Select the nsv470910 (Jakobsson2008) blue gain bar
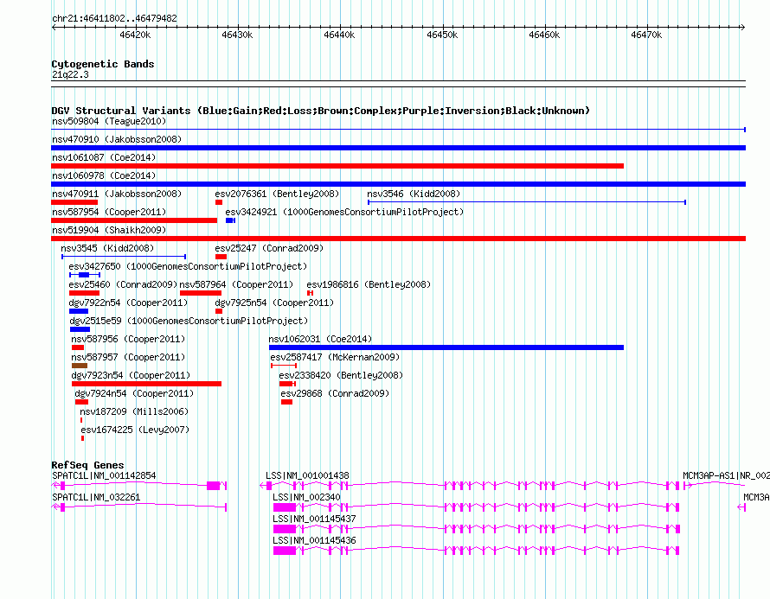This screenshot has height=599, width=770. 398,148
